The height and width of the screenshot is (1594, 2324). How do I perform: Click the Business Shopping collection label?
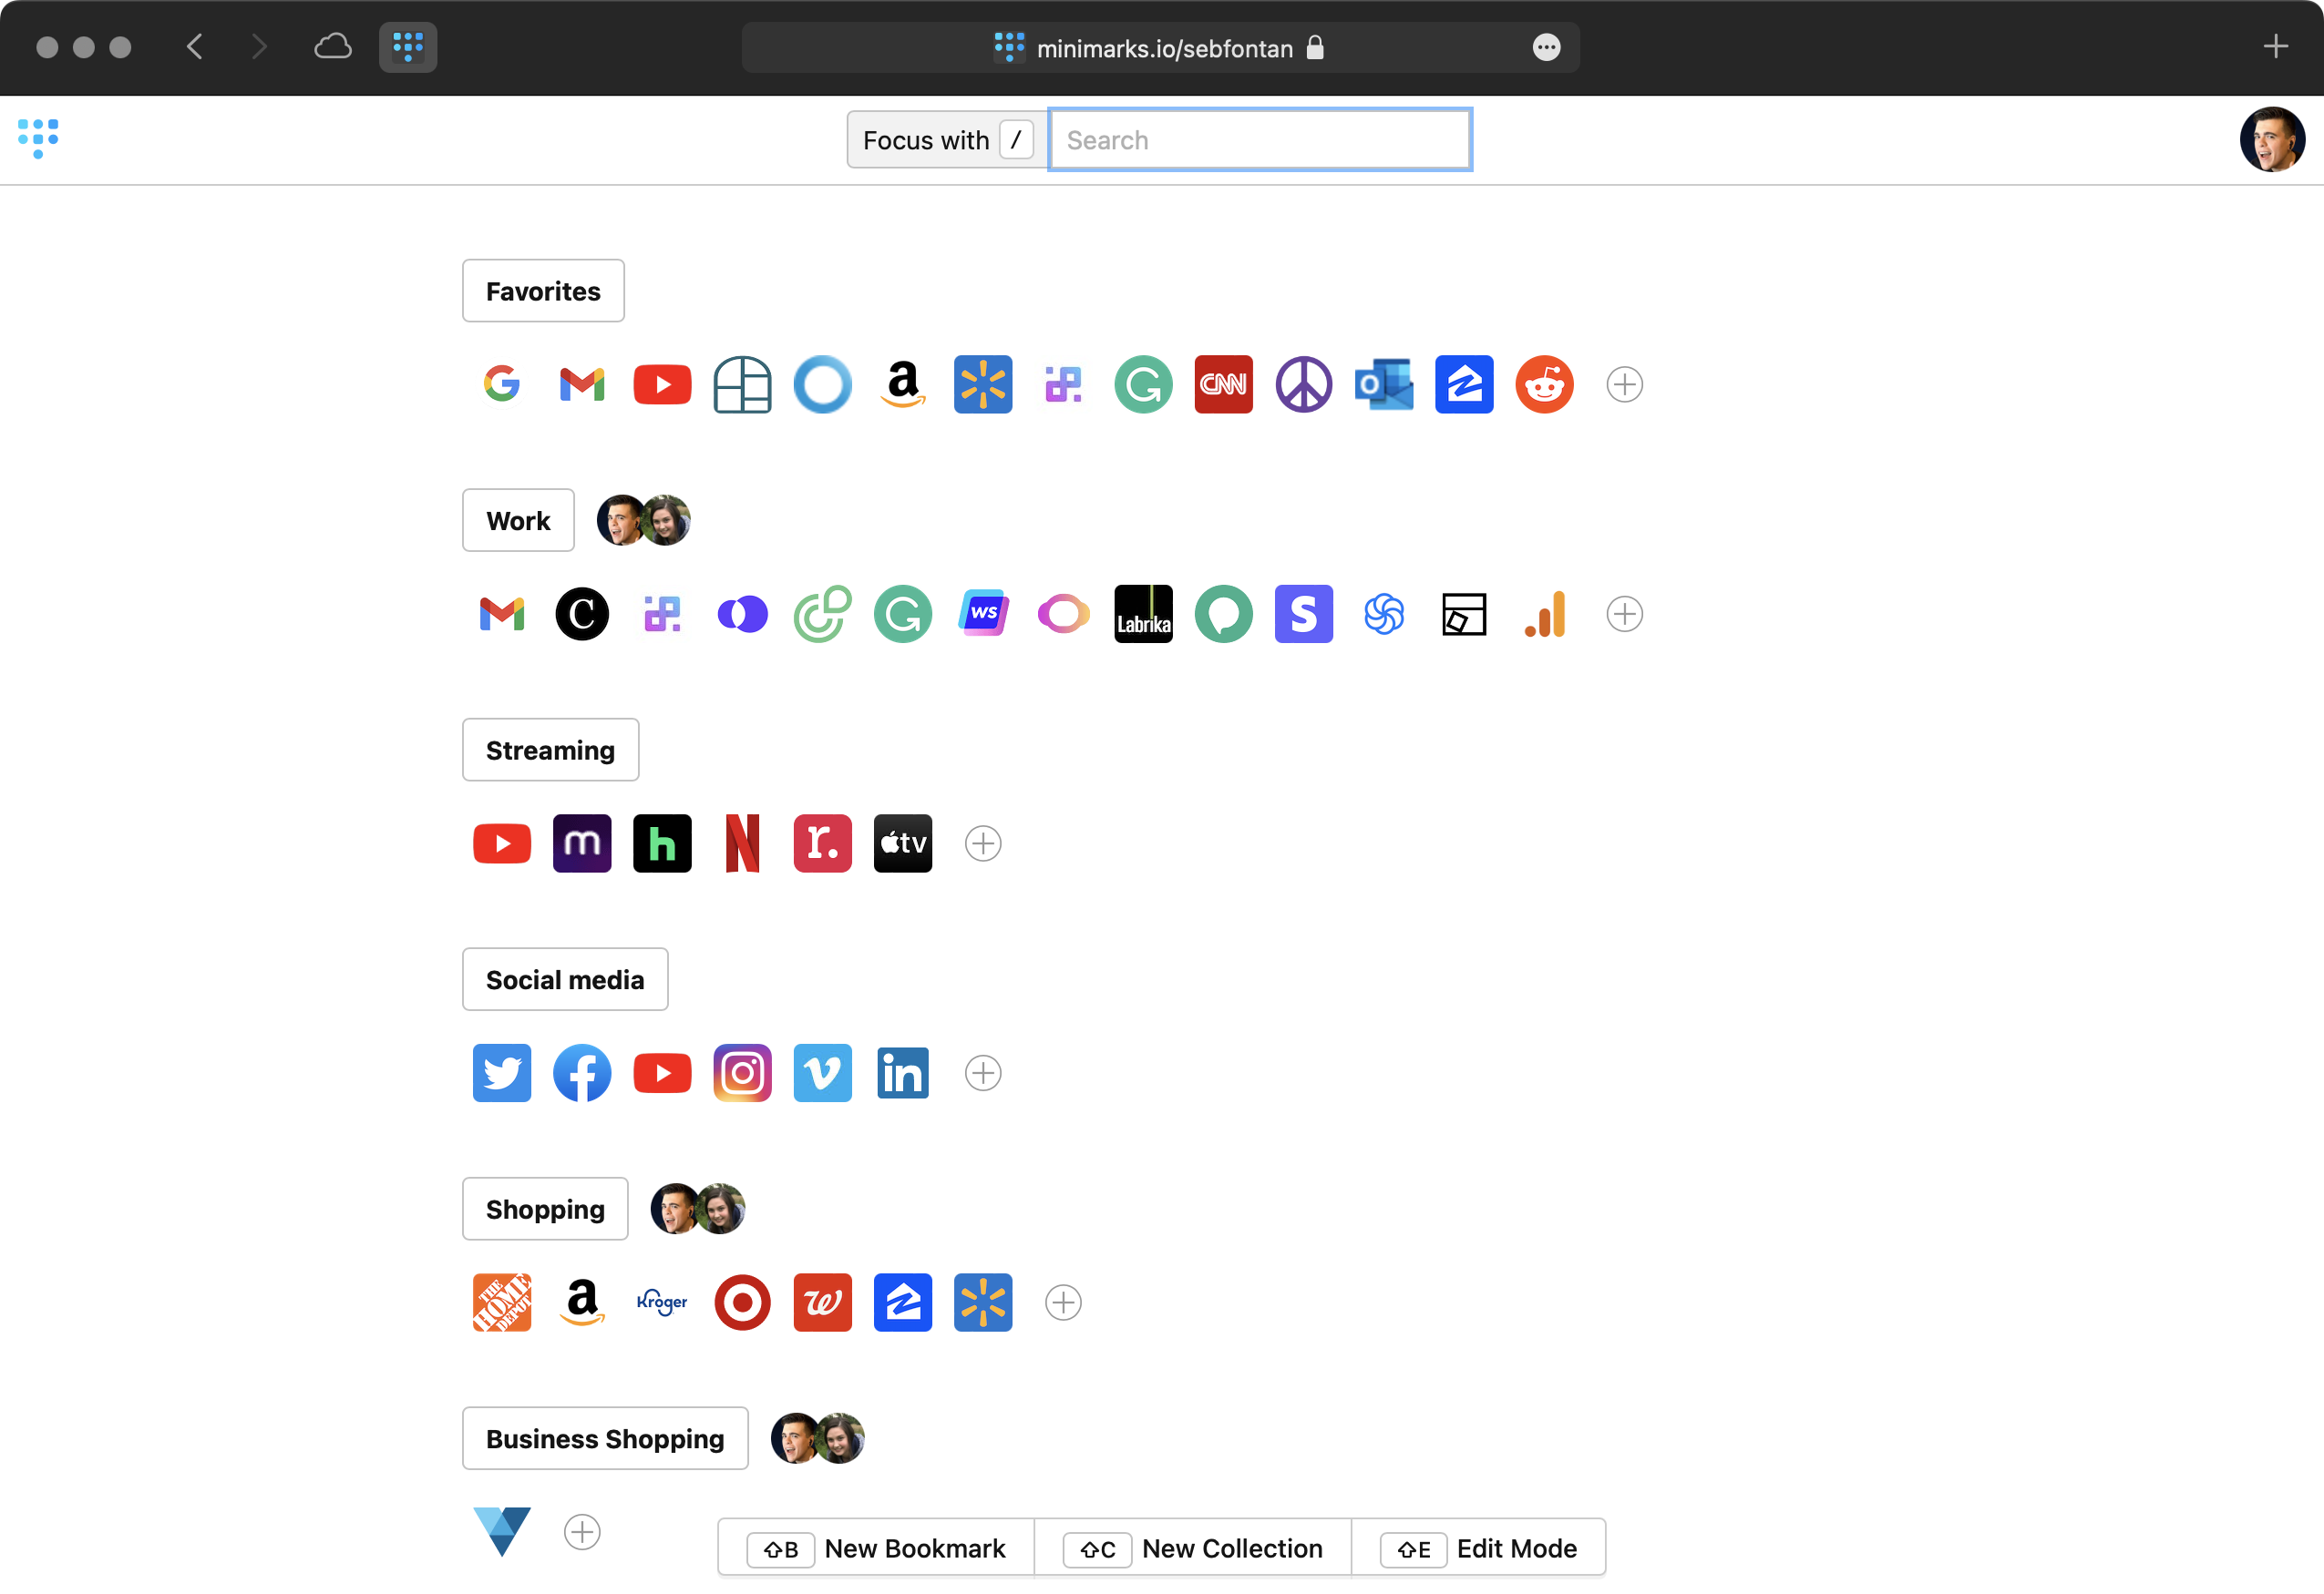605,1441
